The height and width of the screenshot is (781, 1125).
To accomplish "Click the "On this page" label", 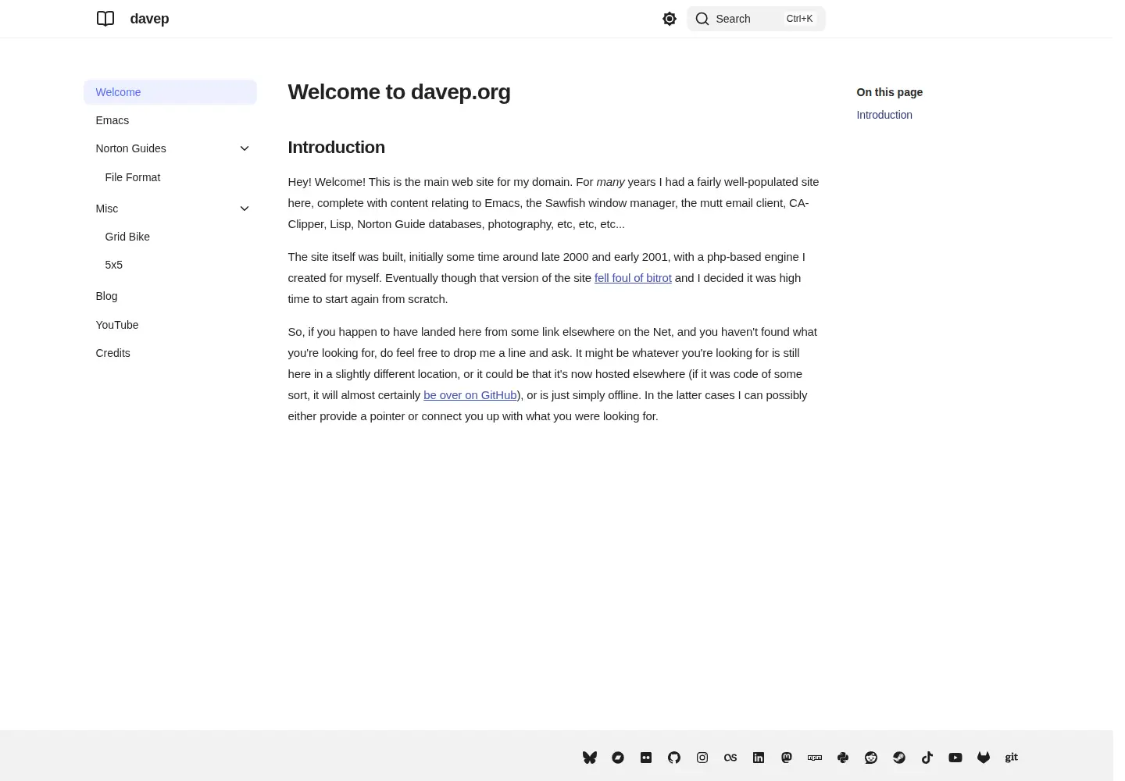I will coord(890,92).
